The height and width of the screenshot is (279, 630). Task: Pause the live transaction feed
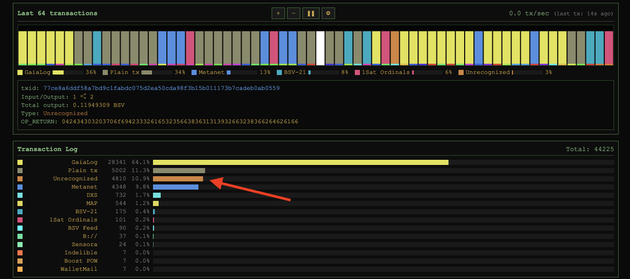click(311, 13)
